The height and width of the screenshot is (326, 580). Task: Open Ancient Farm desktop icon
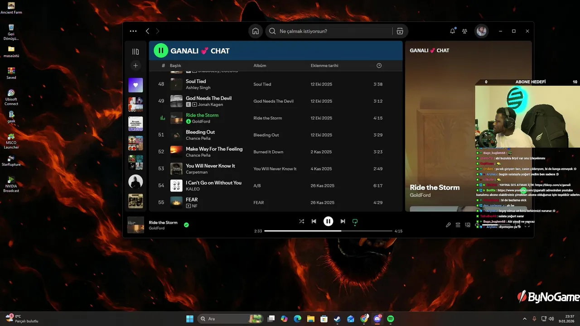(x=11, y=8)
